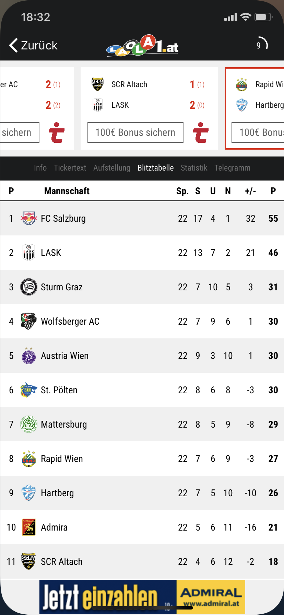Viewport: 284px width, 615px height.
Task: Switch to the Info tab
Action: coord(40,168)
